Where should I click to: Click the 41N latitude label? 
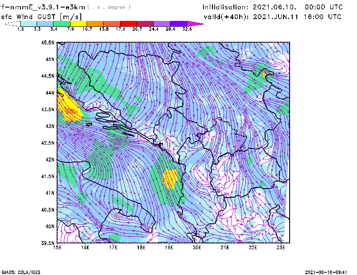pos(50,193)
